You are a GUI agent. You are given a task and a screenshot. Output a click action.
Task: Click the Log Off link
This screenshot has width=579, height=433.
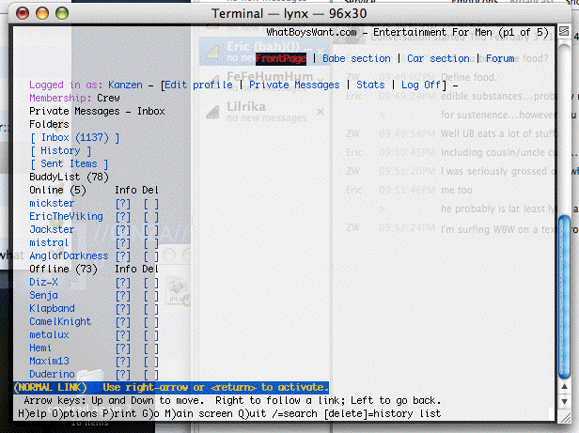coord(421,85)
